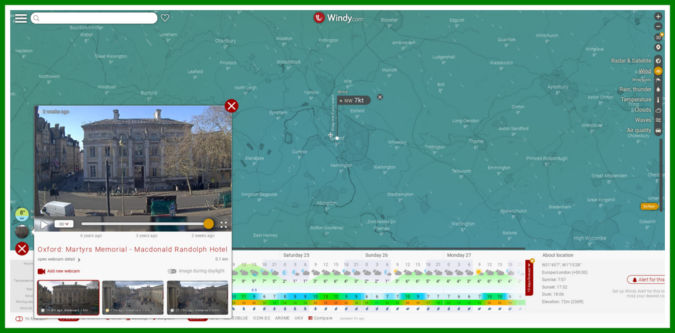Click the Rain, thunder label
Image resolution: width=675 pixels, height=333 pixels.
point(635,90)
